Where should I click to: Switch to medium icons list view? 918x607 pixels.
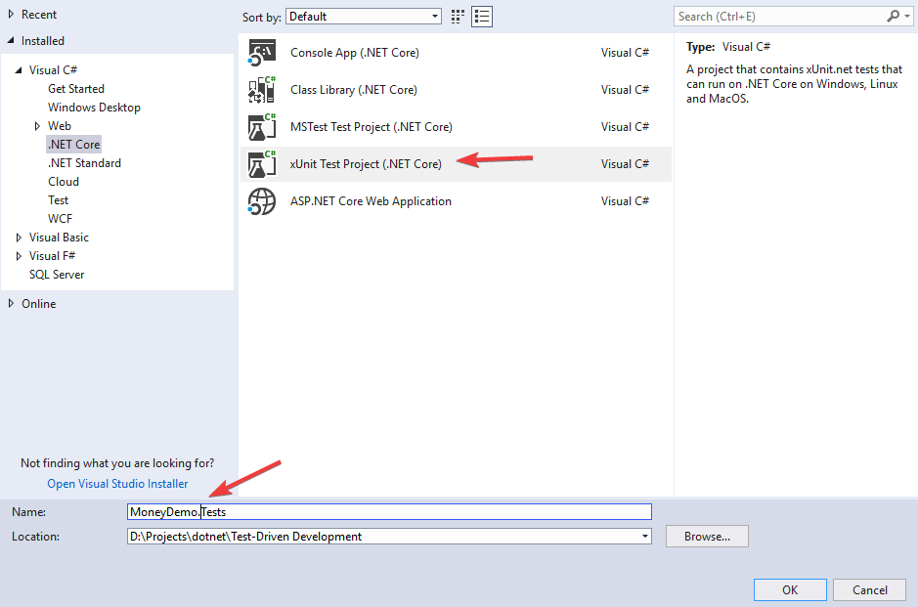[x=482, y=17]
